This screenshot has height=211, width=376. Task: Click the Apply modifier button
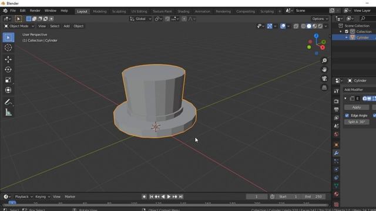357,107
